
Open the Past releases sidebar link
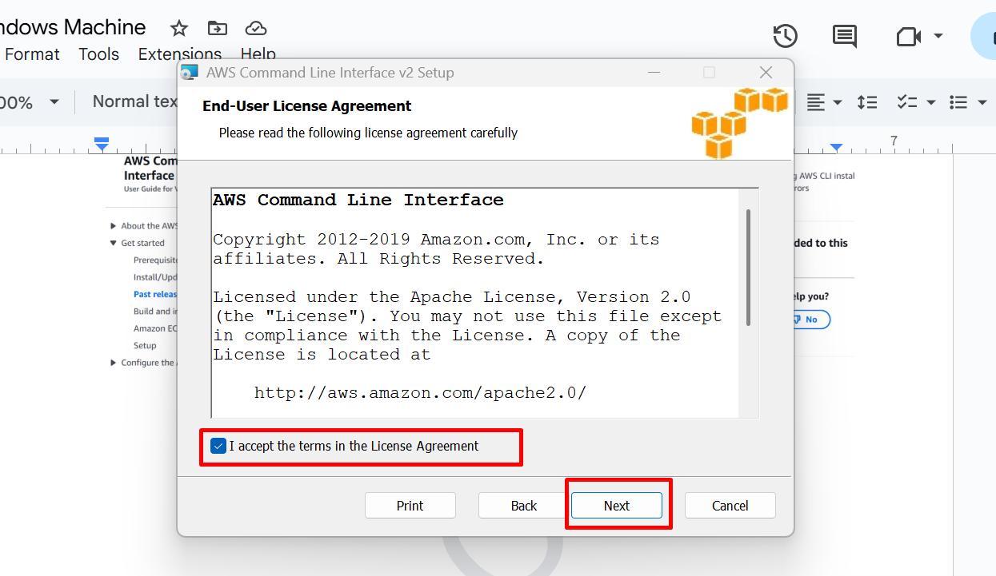[x=155, y=294]
